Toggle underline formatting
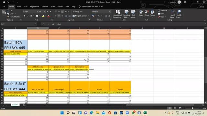207x116 pixels. pos(31,16)
